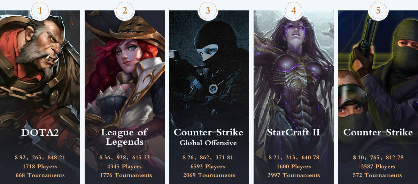Image resolution: width=418 pixels, height=184 pixels.
Task: Click the number 3 rank badge
Action: (x=208, y=11)
